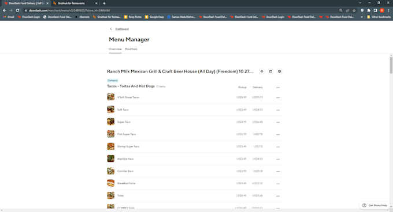393x212 pixels.
Task: Open a new browser tab with plus
Action: pyautogui.click(x=104, y=3)
